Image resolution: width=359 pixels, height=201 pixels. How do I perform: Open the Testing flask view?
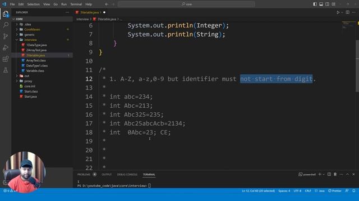point(6,70)
